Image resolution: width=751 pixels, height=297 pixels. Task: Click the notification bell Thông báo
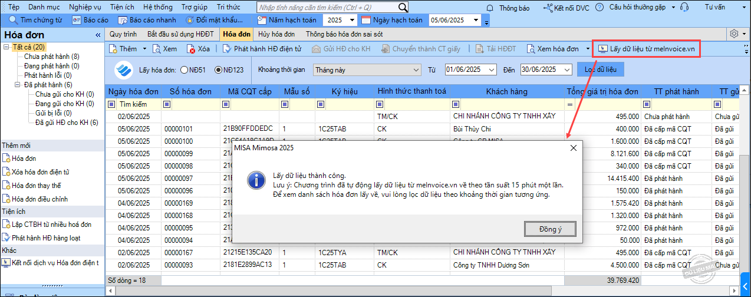coord(490,8)
